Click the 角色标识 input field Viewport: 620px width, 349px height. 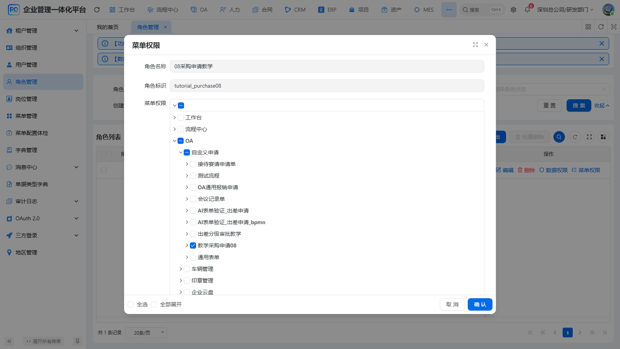pos(327,86)
